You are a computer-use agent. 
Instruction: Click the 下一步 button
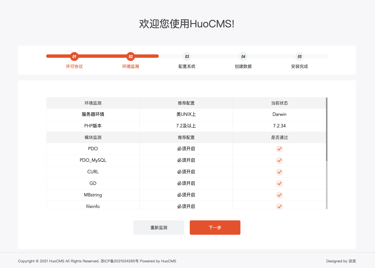(x=215, y=227)
